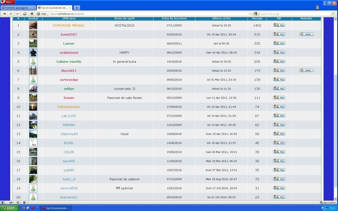Image resolution: width=338 pixels, height=211 pixels.
Task: Click the Mesaje column header
Action: 257,19
